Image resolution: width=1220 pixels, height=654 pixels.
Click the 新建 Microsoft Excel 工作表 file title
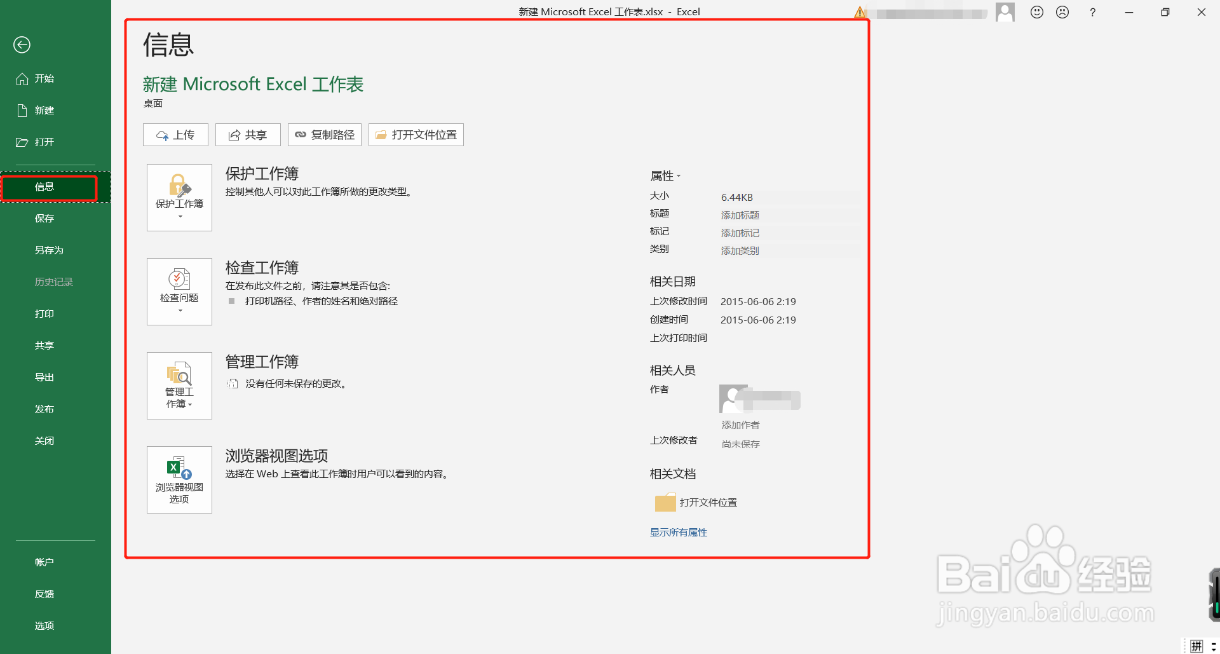tap(253, 85)
